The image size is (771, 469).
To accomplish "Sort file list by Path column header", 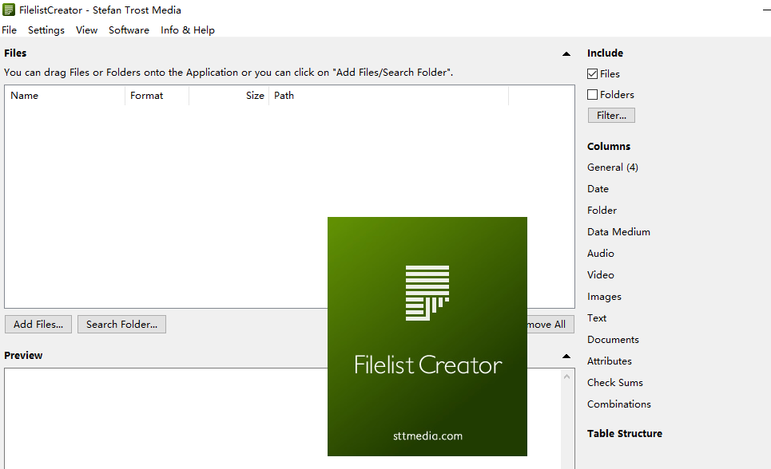I will (x=388, y=95).
